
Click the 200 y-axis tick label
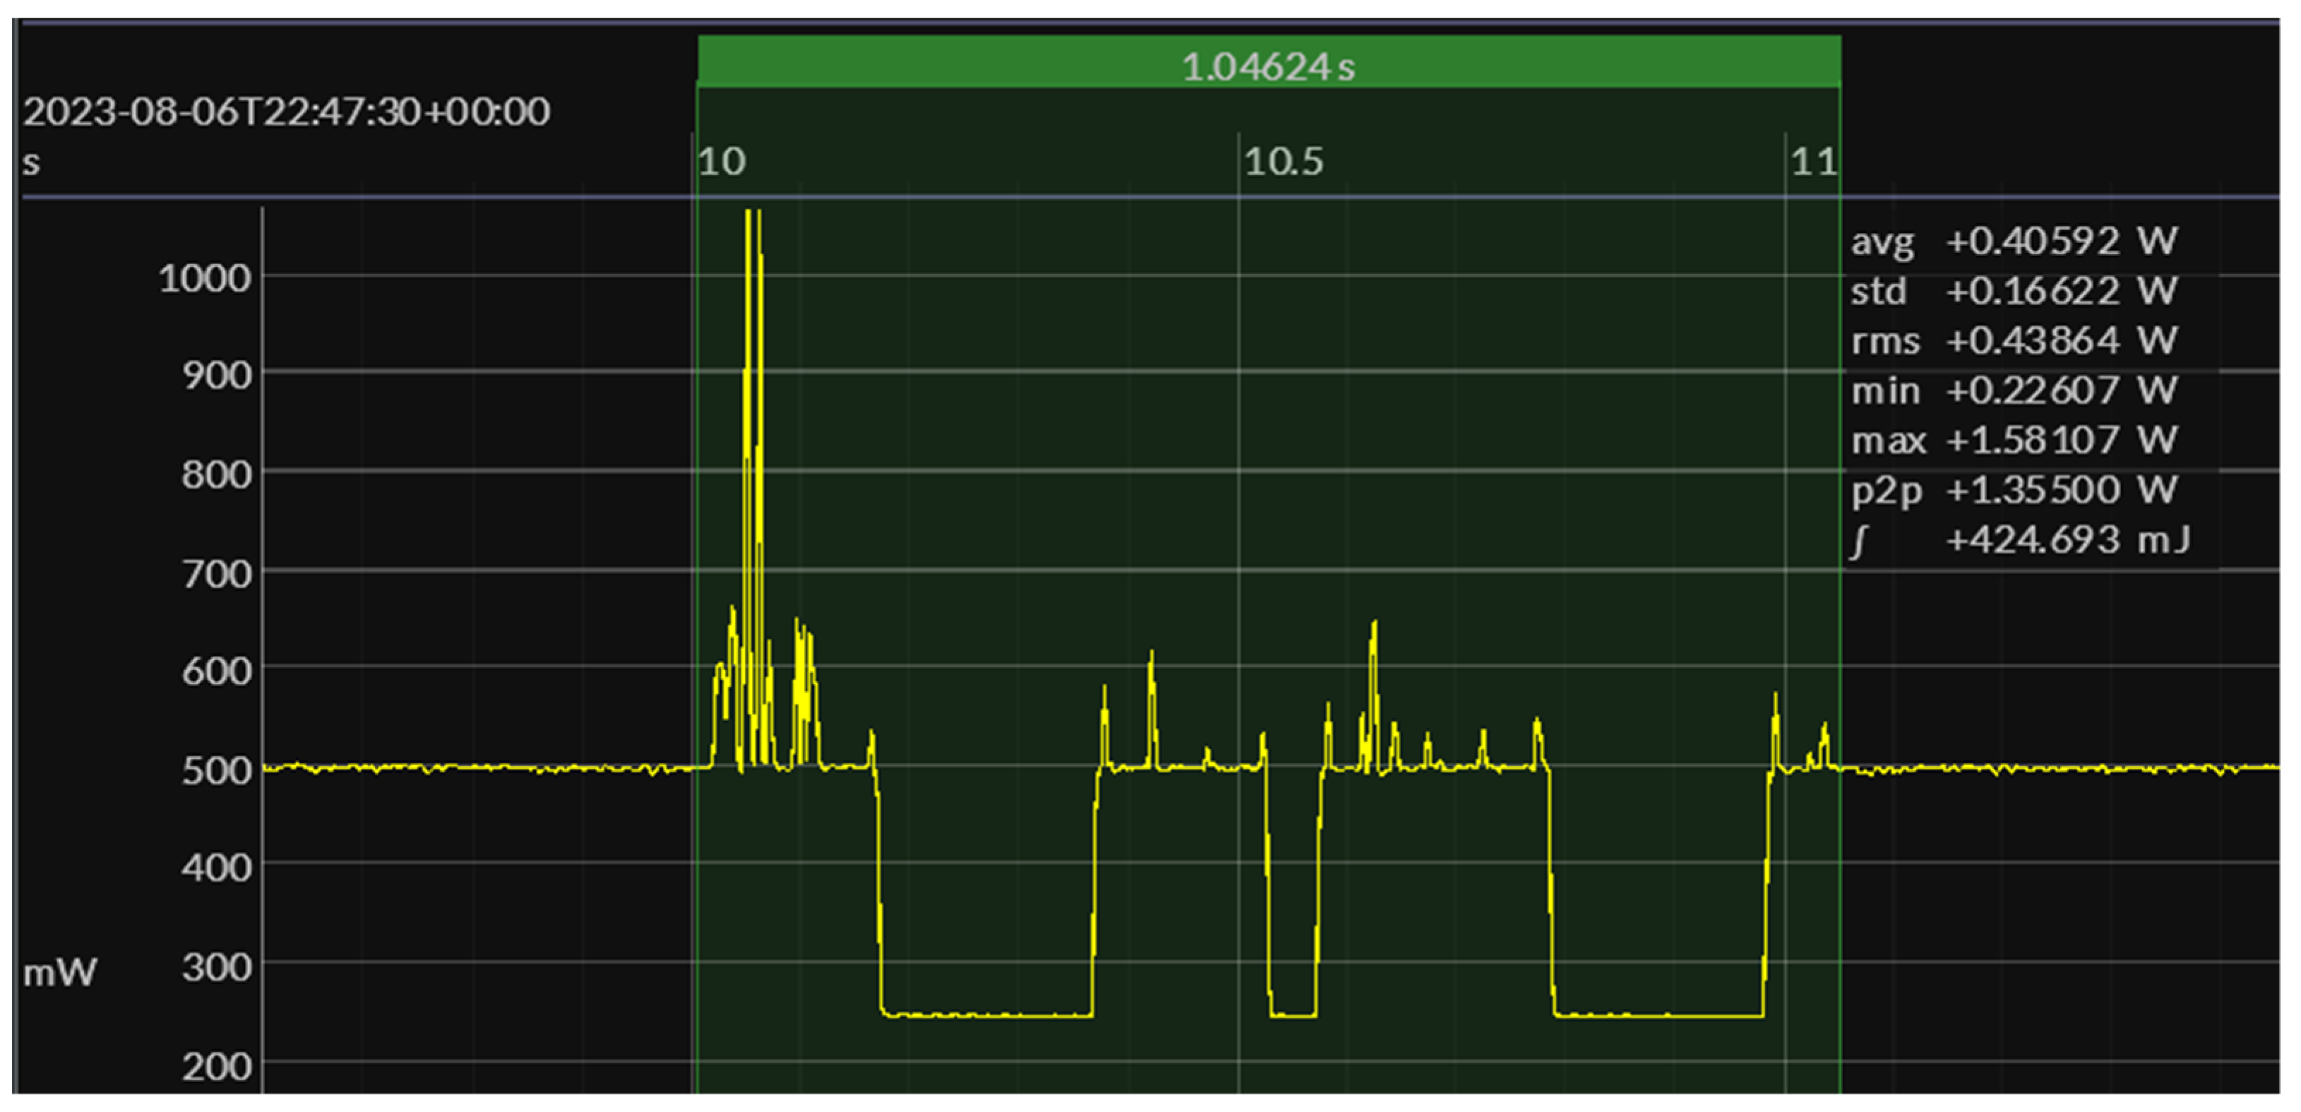(216, 1066)
